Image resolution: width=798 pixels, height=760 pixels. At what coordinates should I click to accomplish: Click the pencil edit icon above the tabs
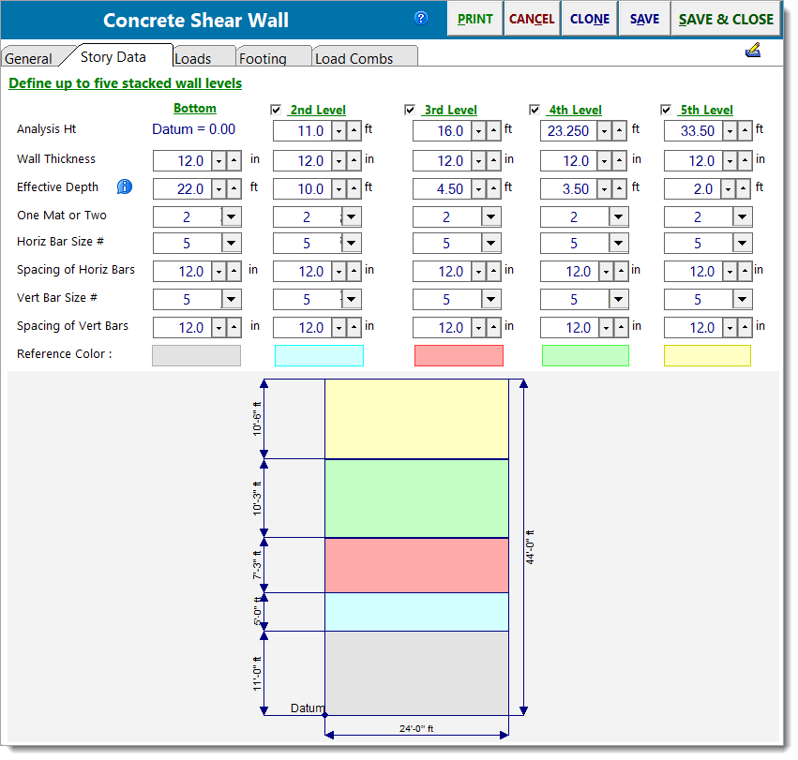(753, 51)
